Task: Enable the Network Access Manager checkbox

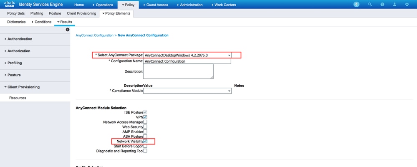Action: (145, 122)
